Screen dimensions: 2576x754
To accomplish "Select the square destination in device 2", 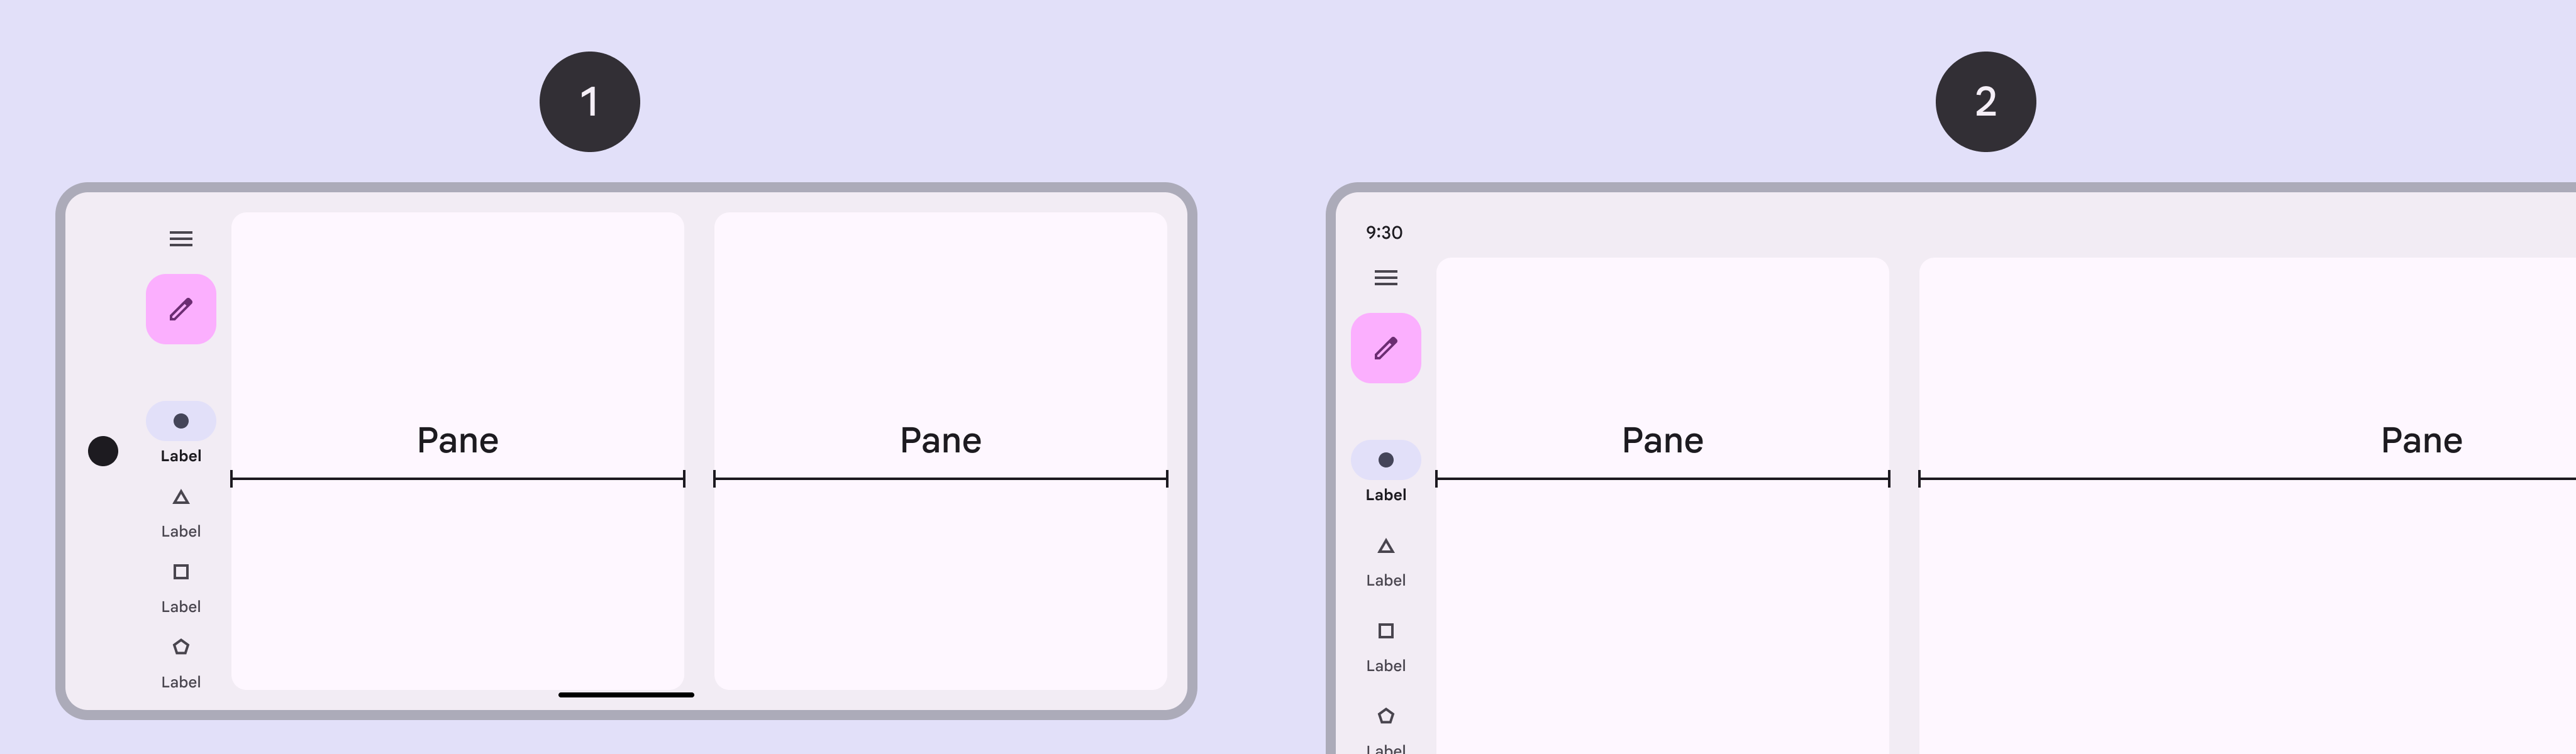I will click(1385, 632).
